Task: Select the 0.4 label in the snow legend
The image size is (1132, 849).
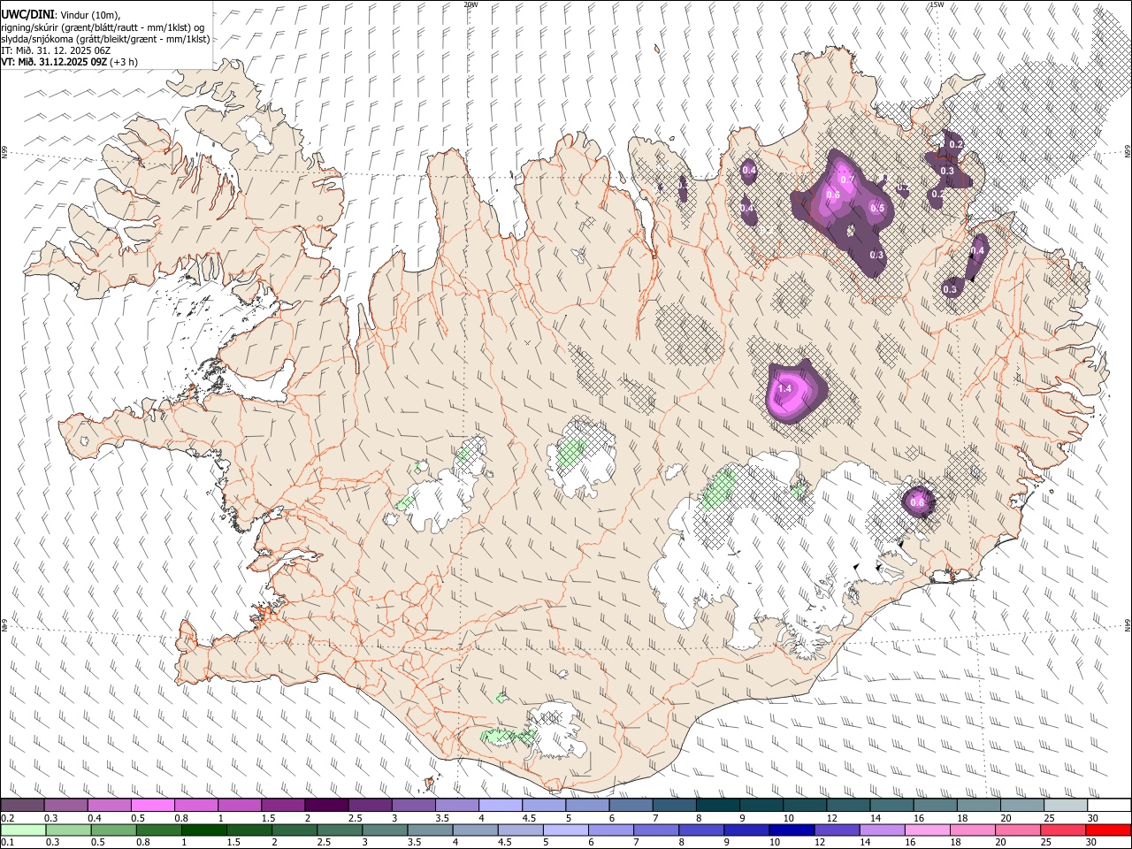Action: [x=94, y=818]
